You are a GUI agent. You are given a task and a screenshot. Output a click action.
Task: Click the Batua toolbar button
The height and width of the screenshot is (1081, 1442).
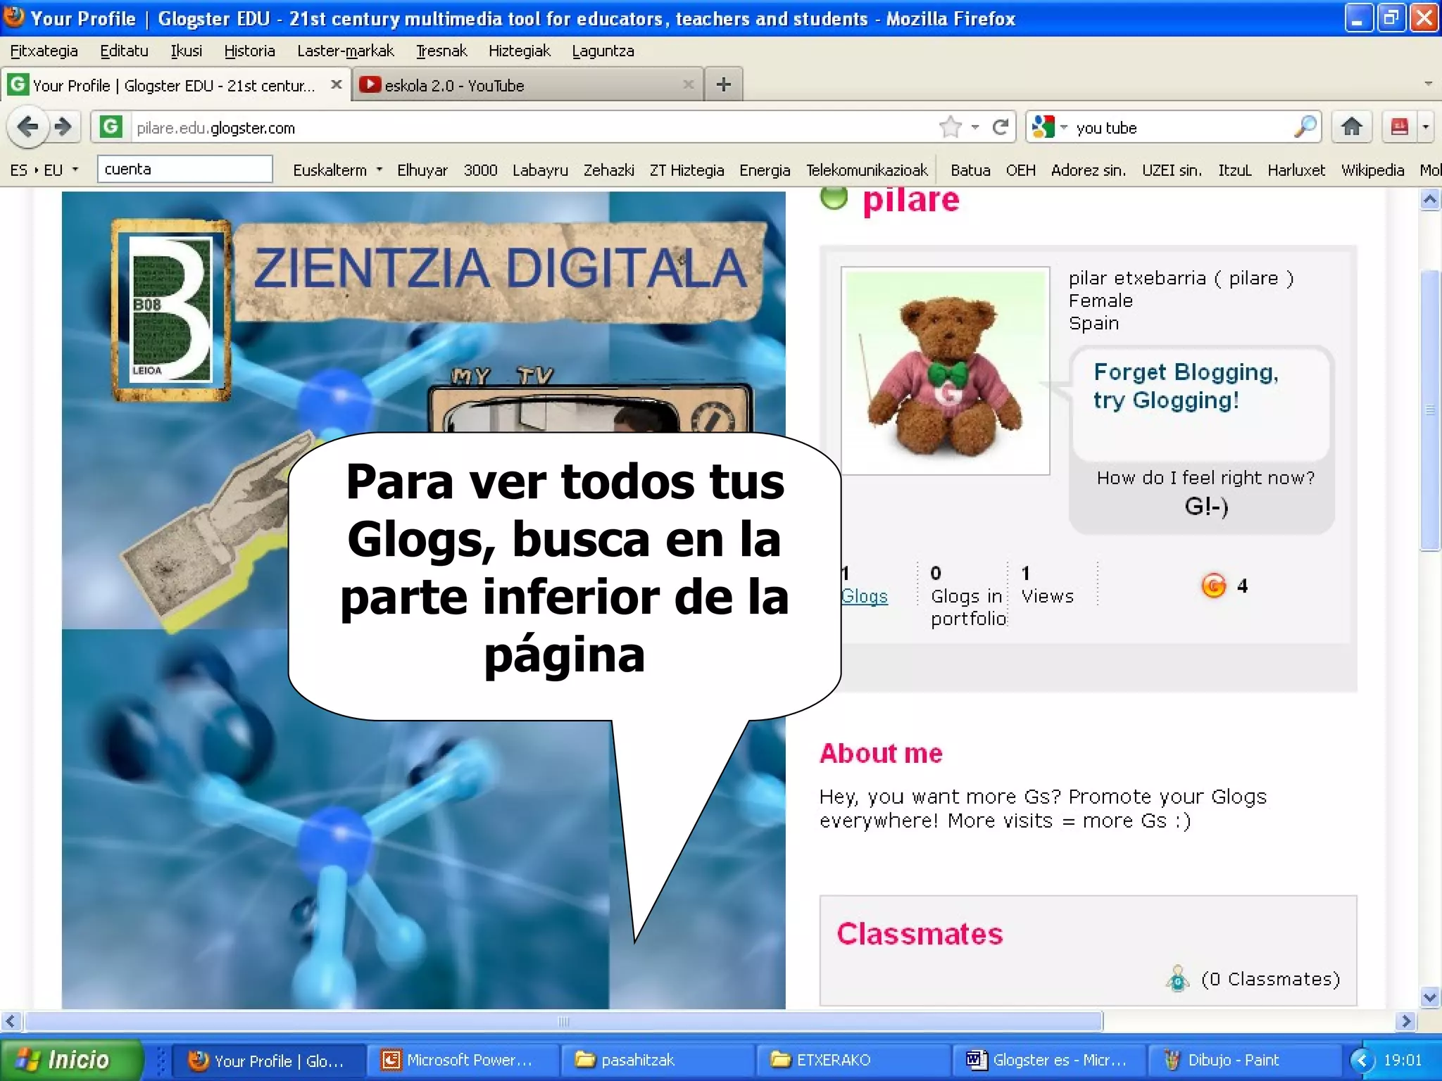tap(970, 170)
